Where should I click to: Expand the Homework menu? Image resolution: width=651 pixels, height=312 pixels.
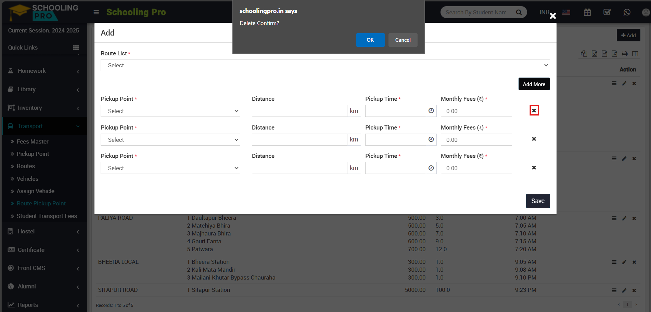point(43,71)
